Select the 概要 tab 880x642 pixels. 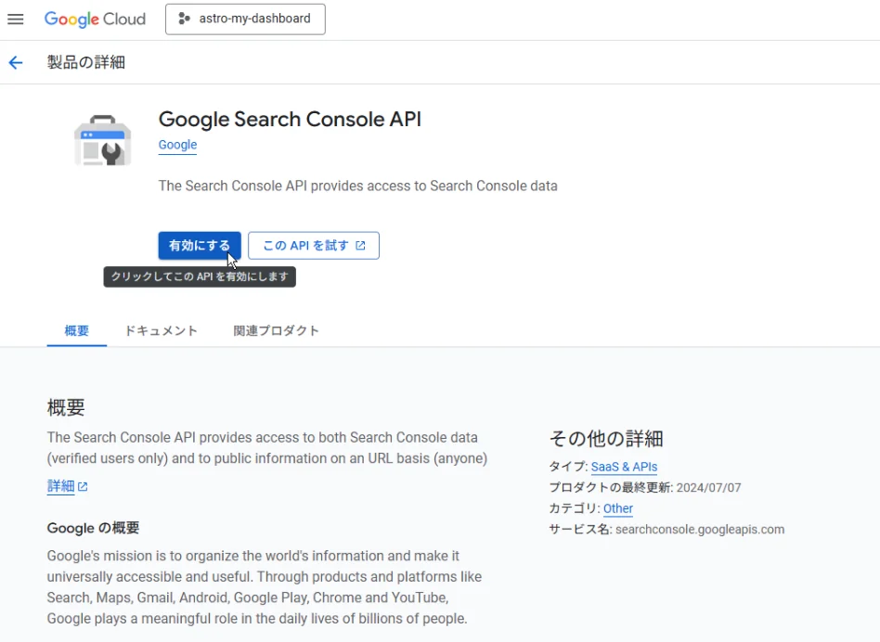point(77,331)
